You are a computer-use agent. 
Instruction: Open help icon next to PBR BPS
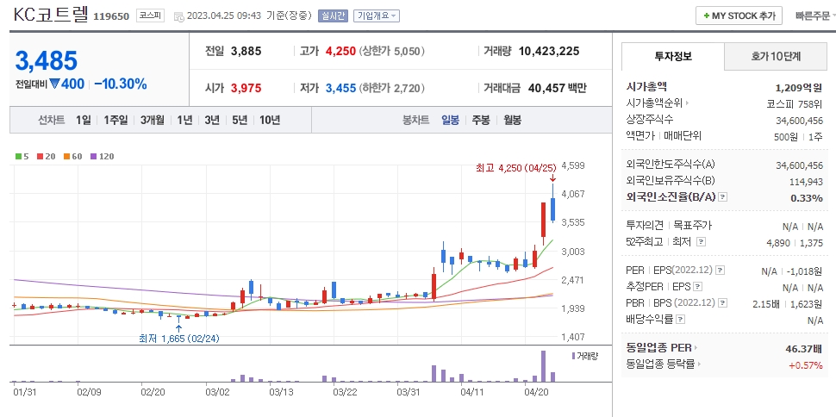722,303
